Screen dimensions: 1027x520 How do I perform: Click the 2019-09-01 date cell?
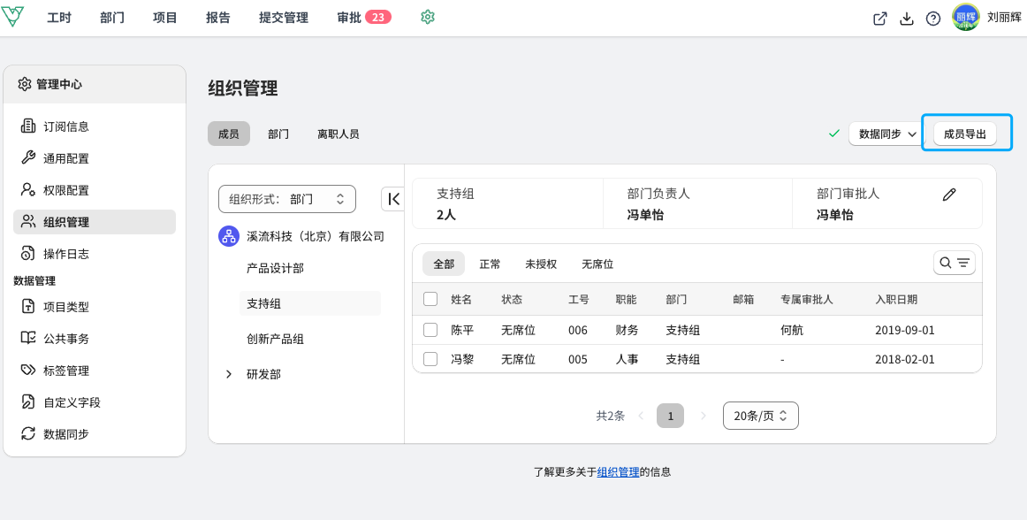click(904, 330)
